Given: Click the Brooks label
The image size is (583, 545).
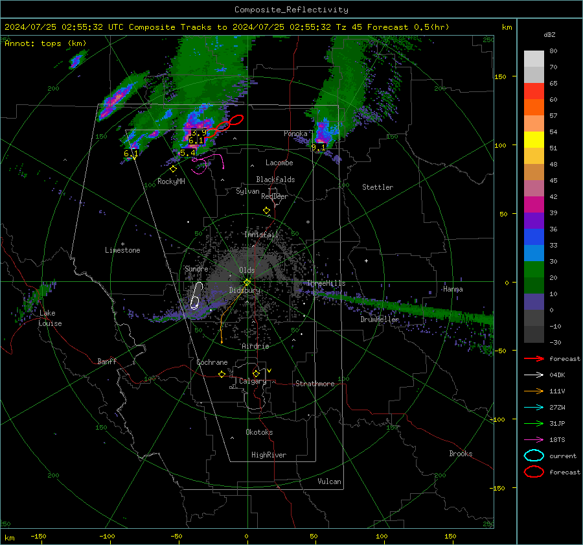Looking at the screenshot, I should 461,454.
